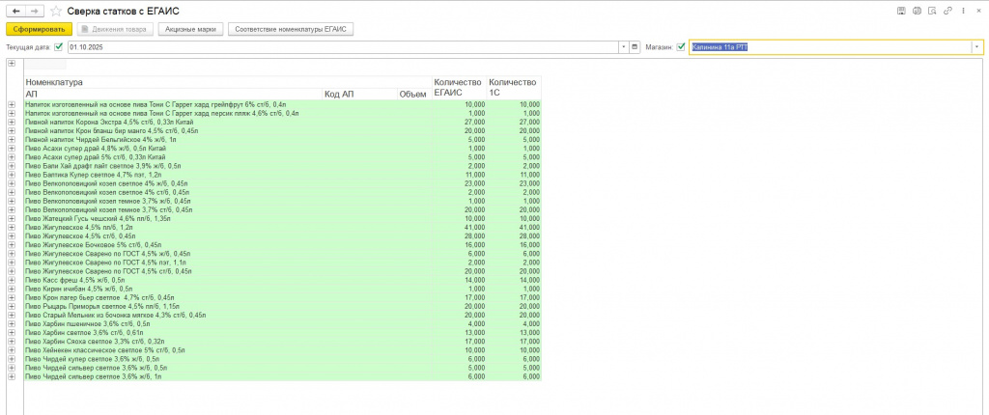The width and height of the screenshot is (989, 415).
Task: Select the Код АП column header
Action: pos(359,94)
